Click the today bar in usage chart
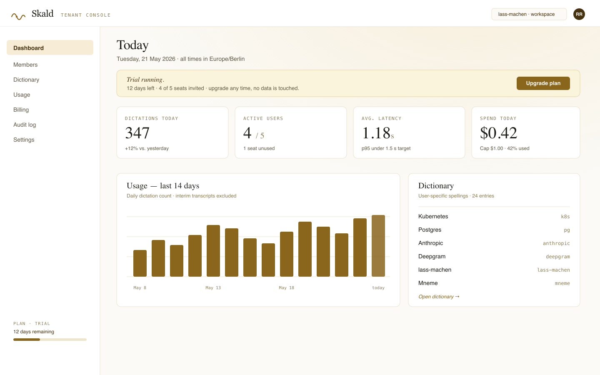The height and width of the screenshot is (375, 600). (378, 246)
